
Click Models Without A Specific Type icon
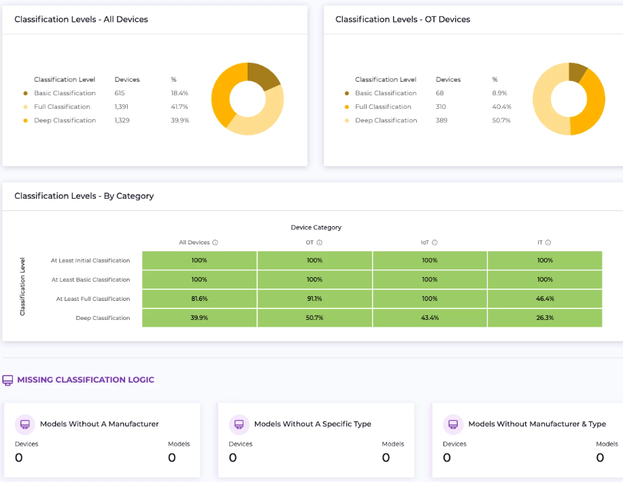239,424
